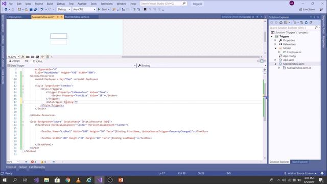Open the Error List panel tab
Viewport: 327px width, 184px height.
11,167
